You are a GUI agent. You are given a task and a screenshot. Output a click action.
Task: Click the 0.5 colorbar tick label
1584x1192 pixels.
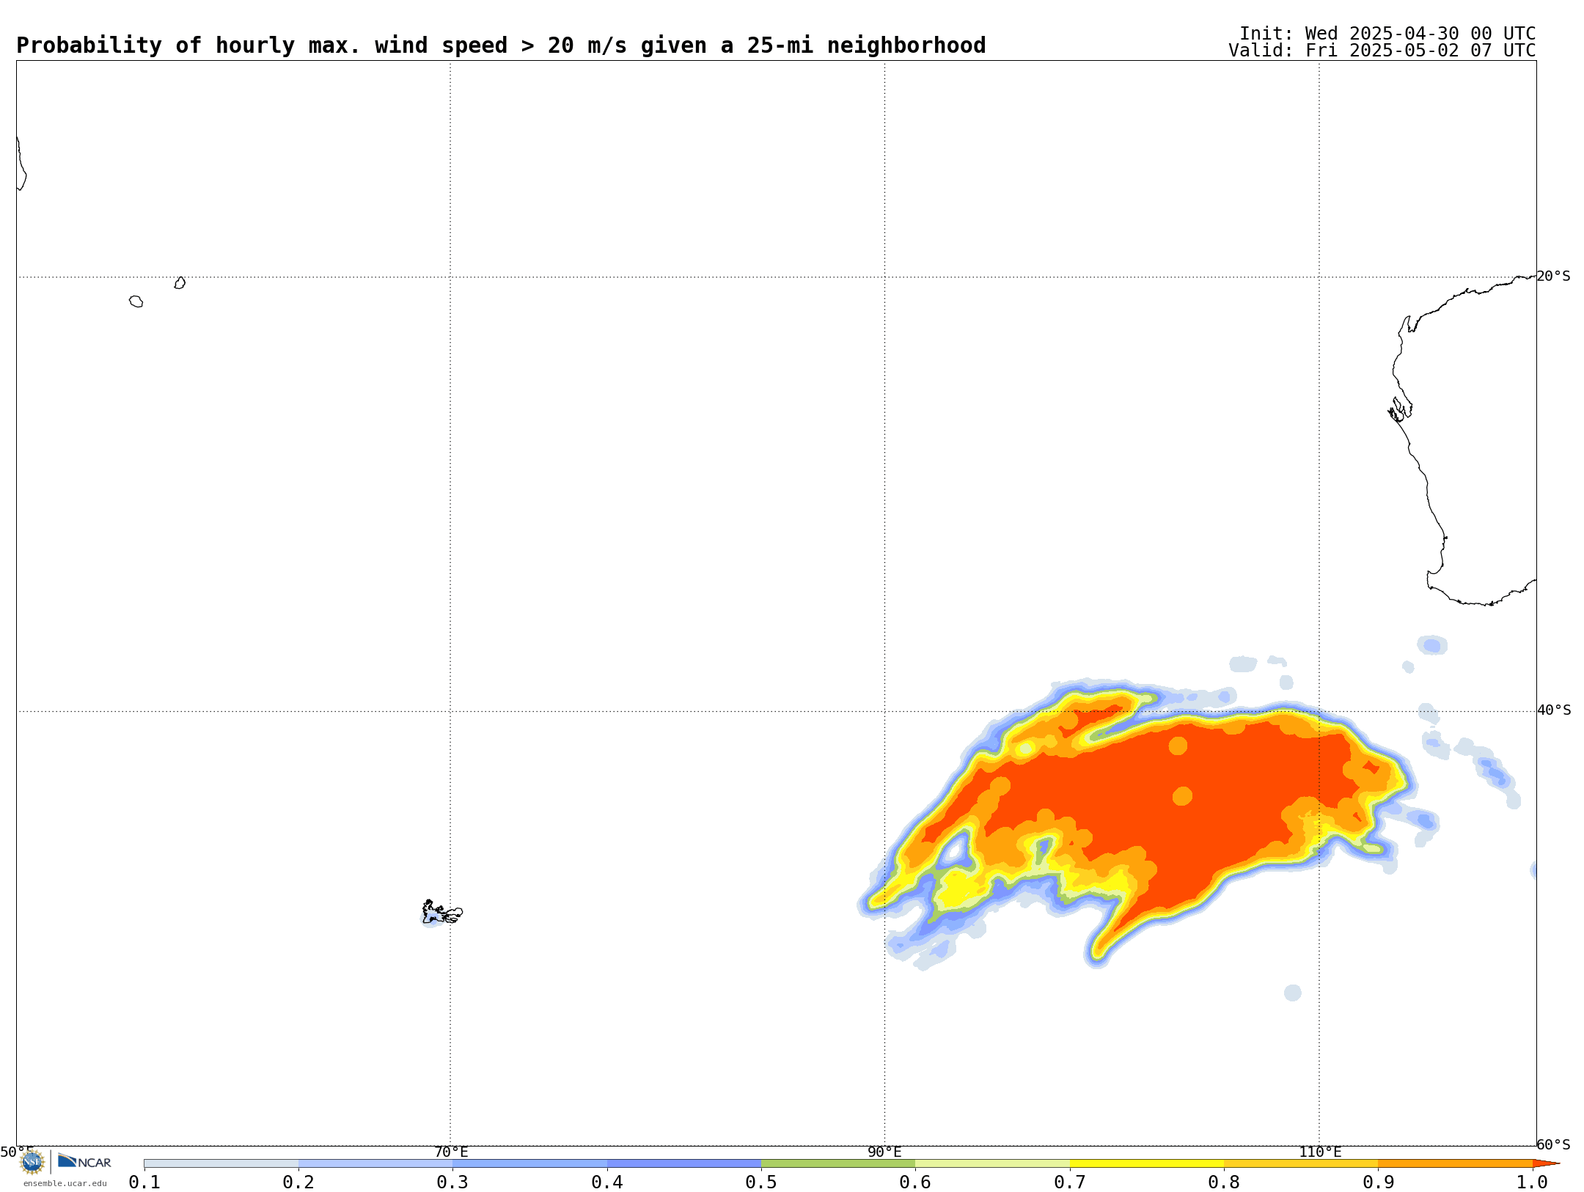click(761, 1182)
